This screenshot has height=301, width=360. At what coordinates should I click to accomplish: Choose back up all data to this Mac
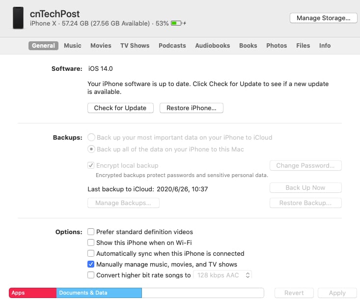pyautogui.click(x=91, y=149)
